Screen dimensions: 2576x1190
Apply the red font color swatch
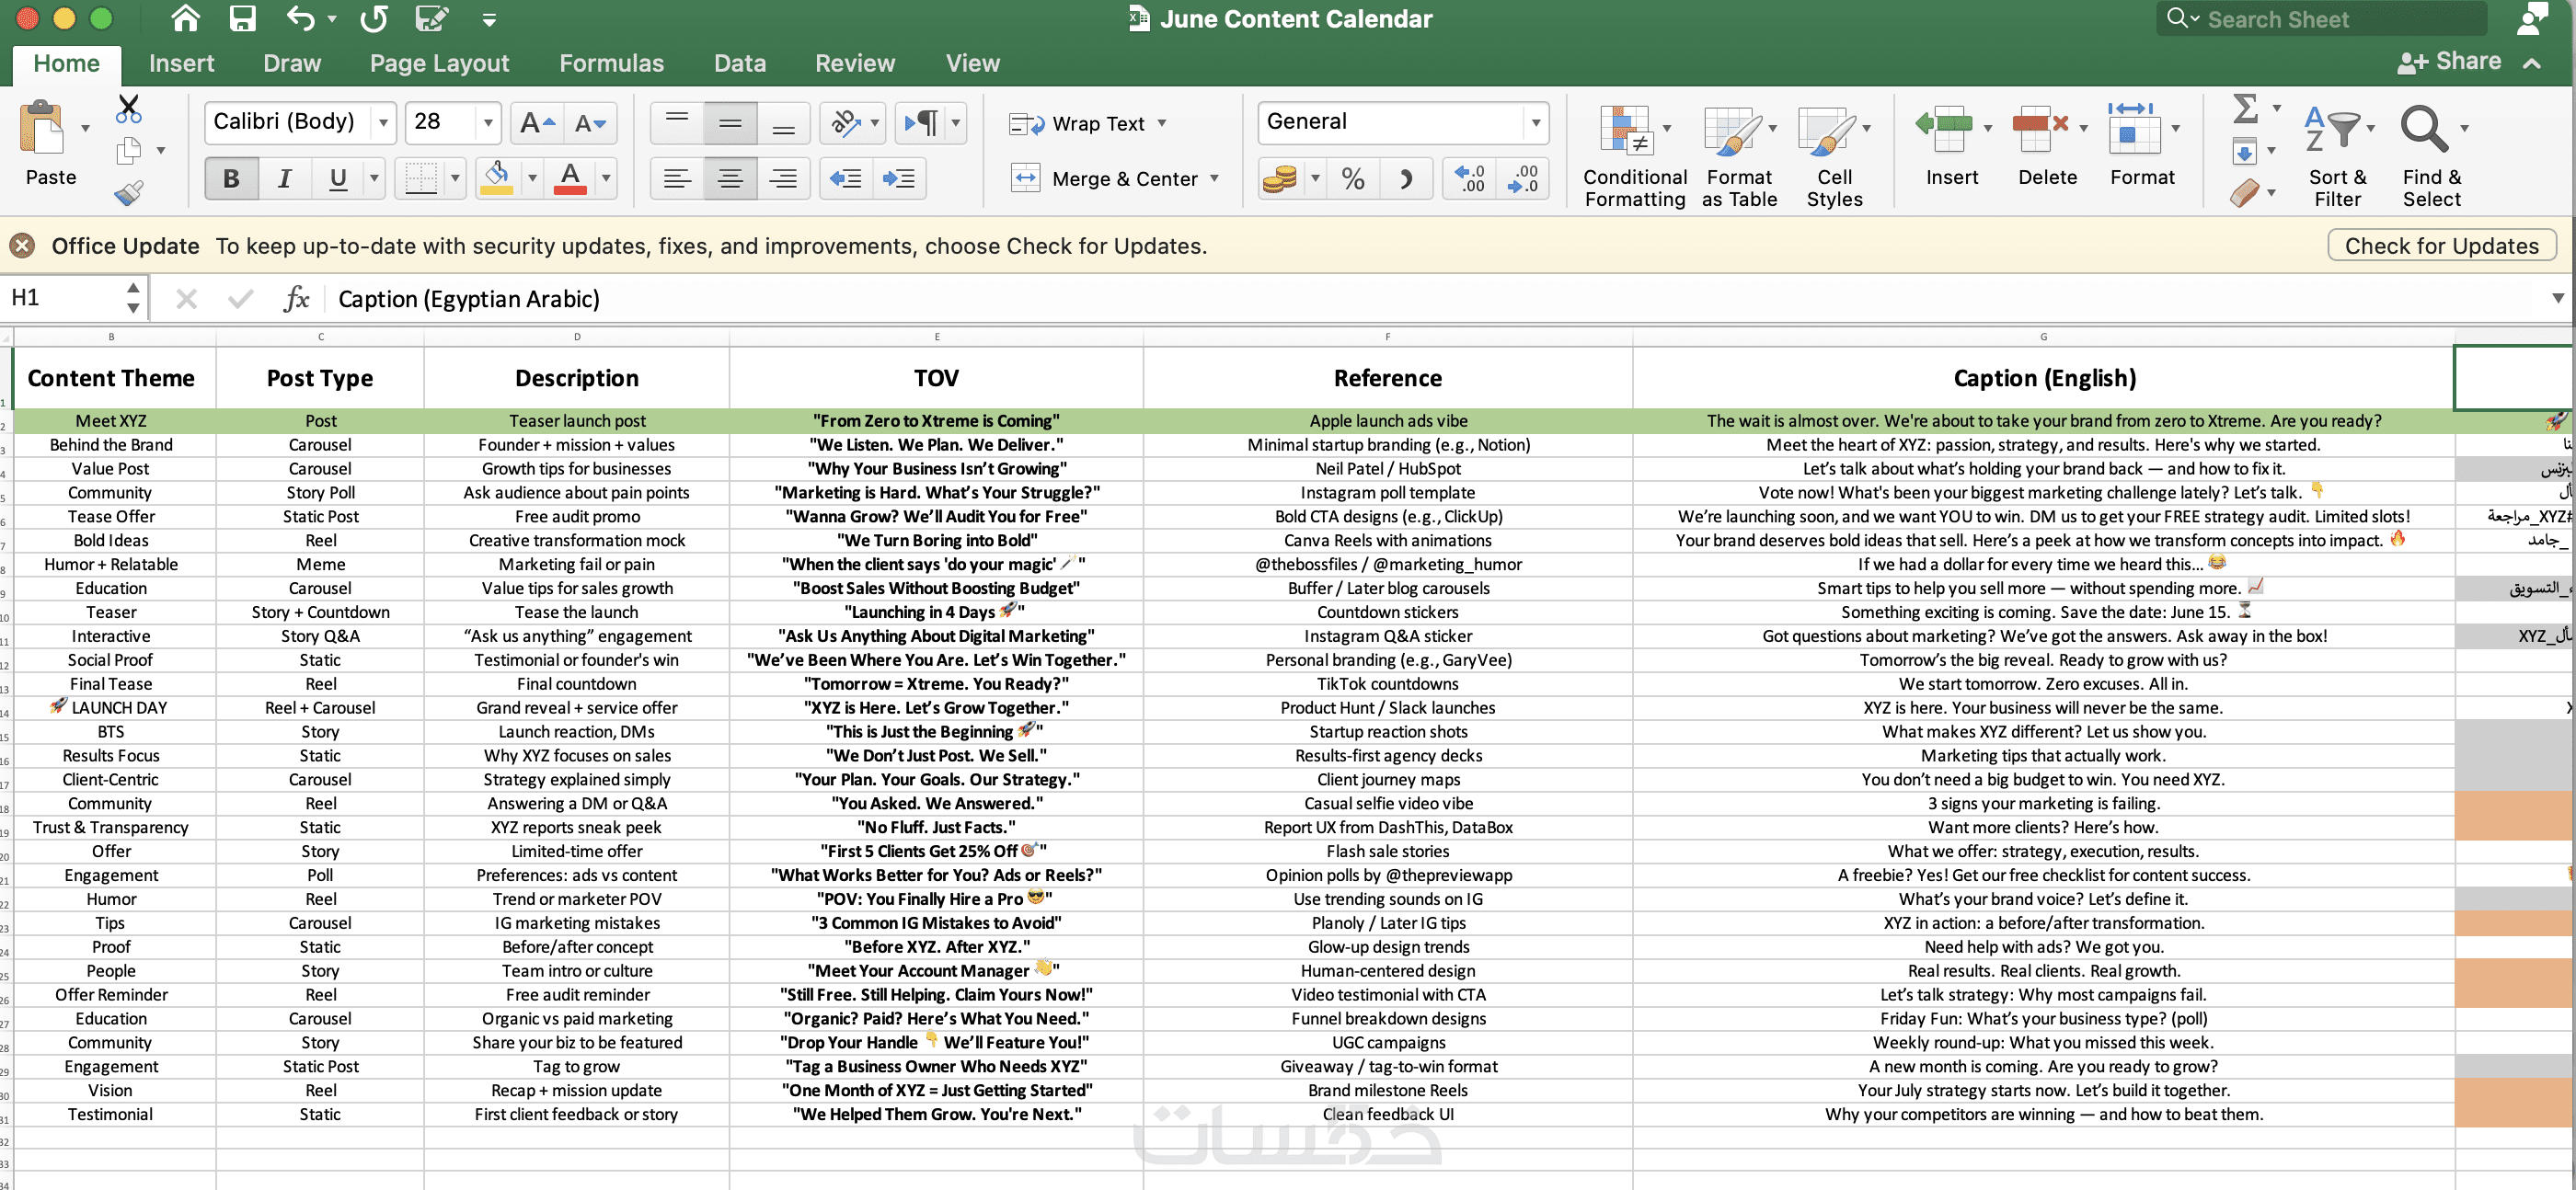(x=570, y=179)
